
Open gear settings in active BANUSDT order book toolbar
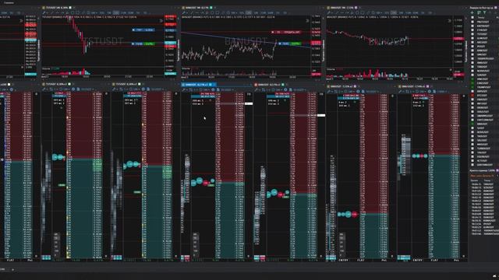point(213,90)
